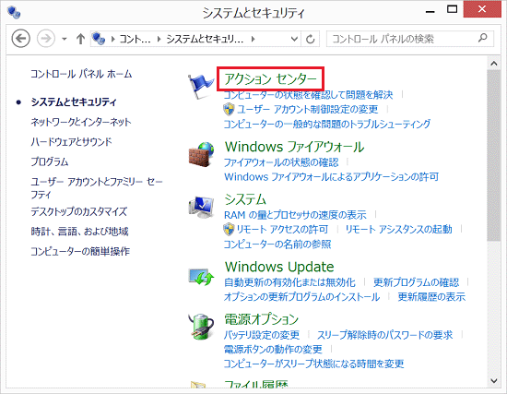
Task: Open オプションの更新プログラムのインストール link
Action: [302, 296]
